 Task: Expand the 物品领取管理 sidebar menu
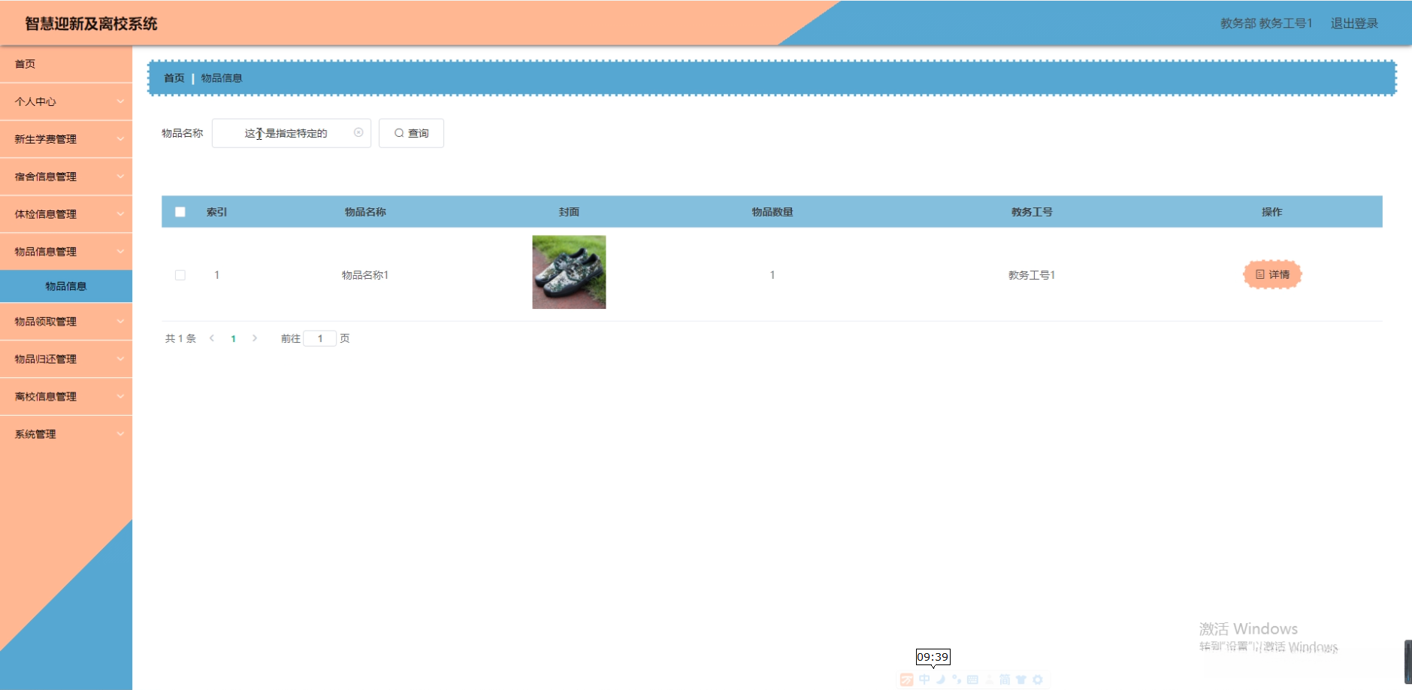pos(66,322)
